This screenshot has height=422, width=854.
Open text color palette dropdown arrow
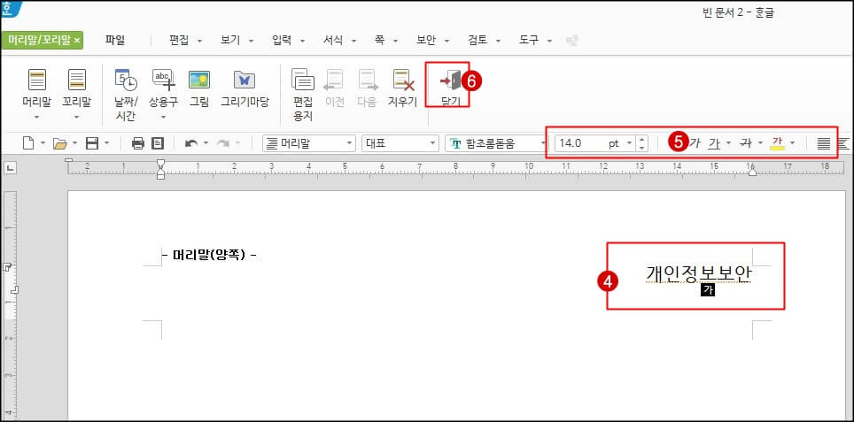click(x=792, y=143)
